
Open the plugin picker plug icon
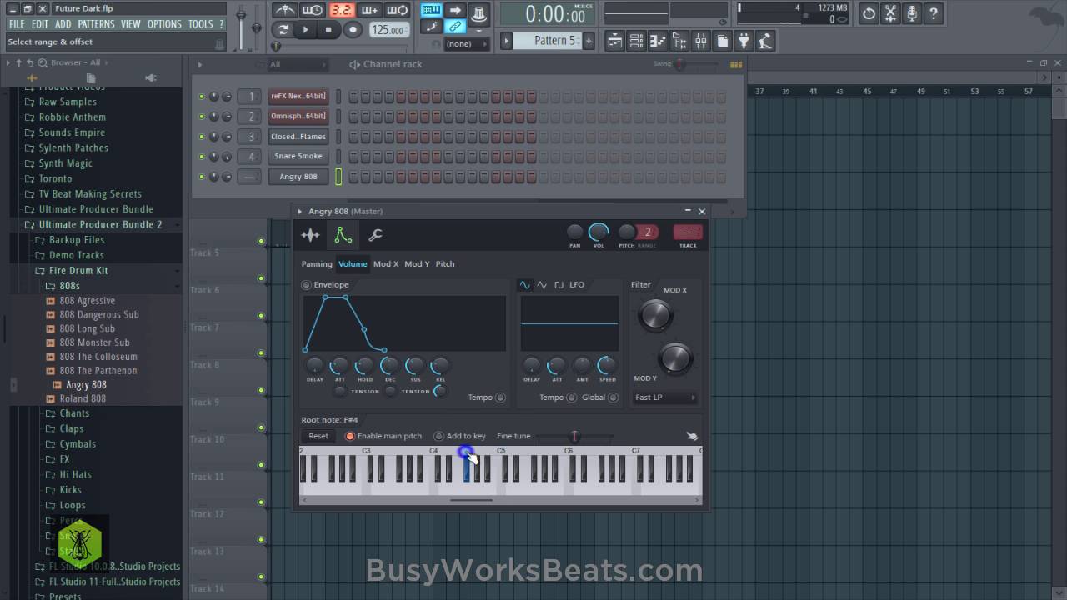(744, 41)
